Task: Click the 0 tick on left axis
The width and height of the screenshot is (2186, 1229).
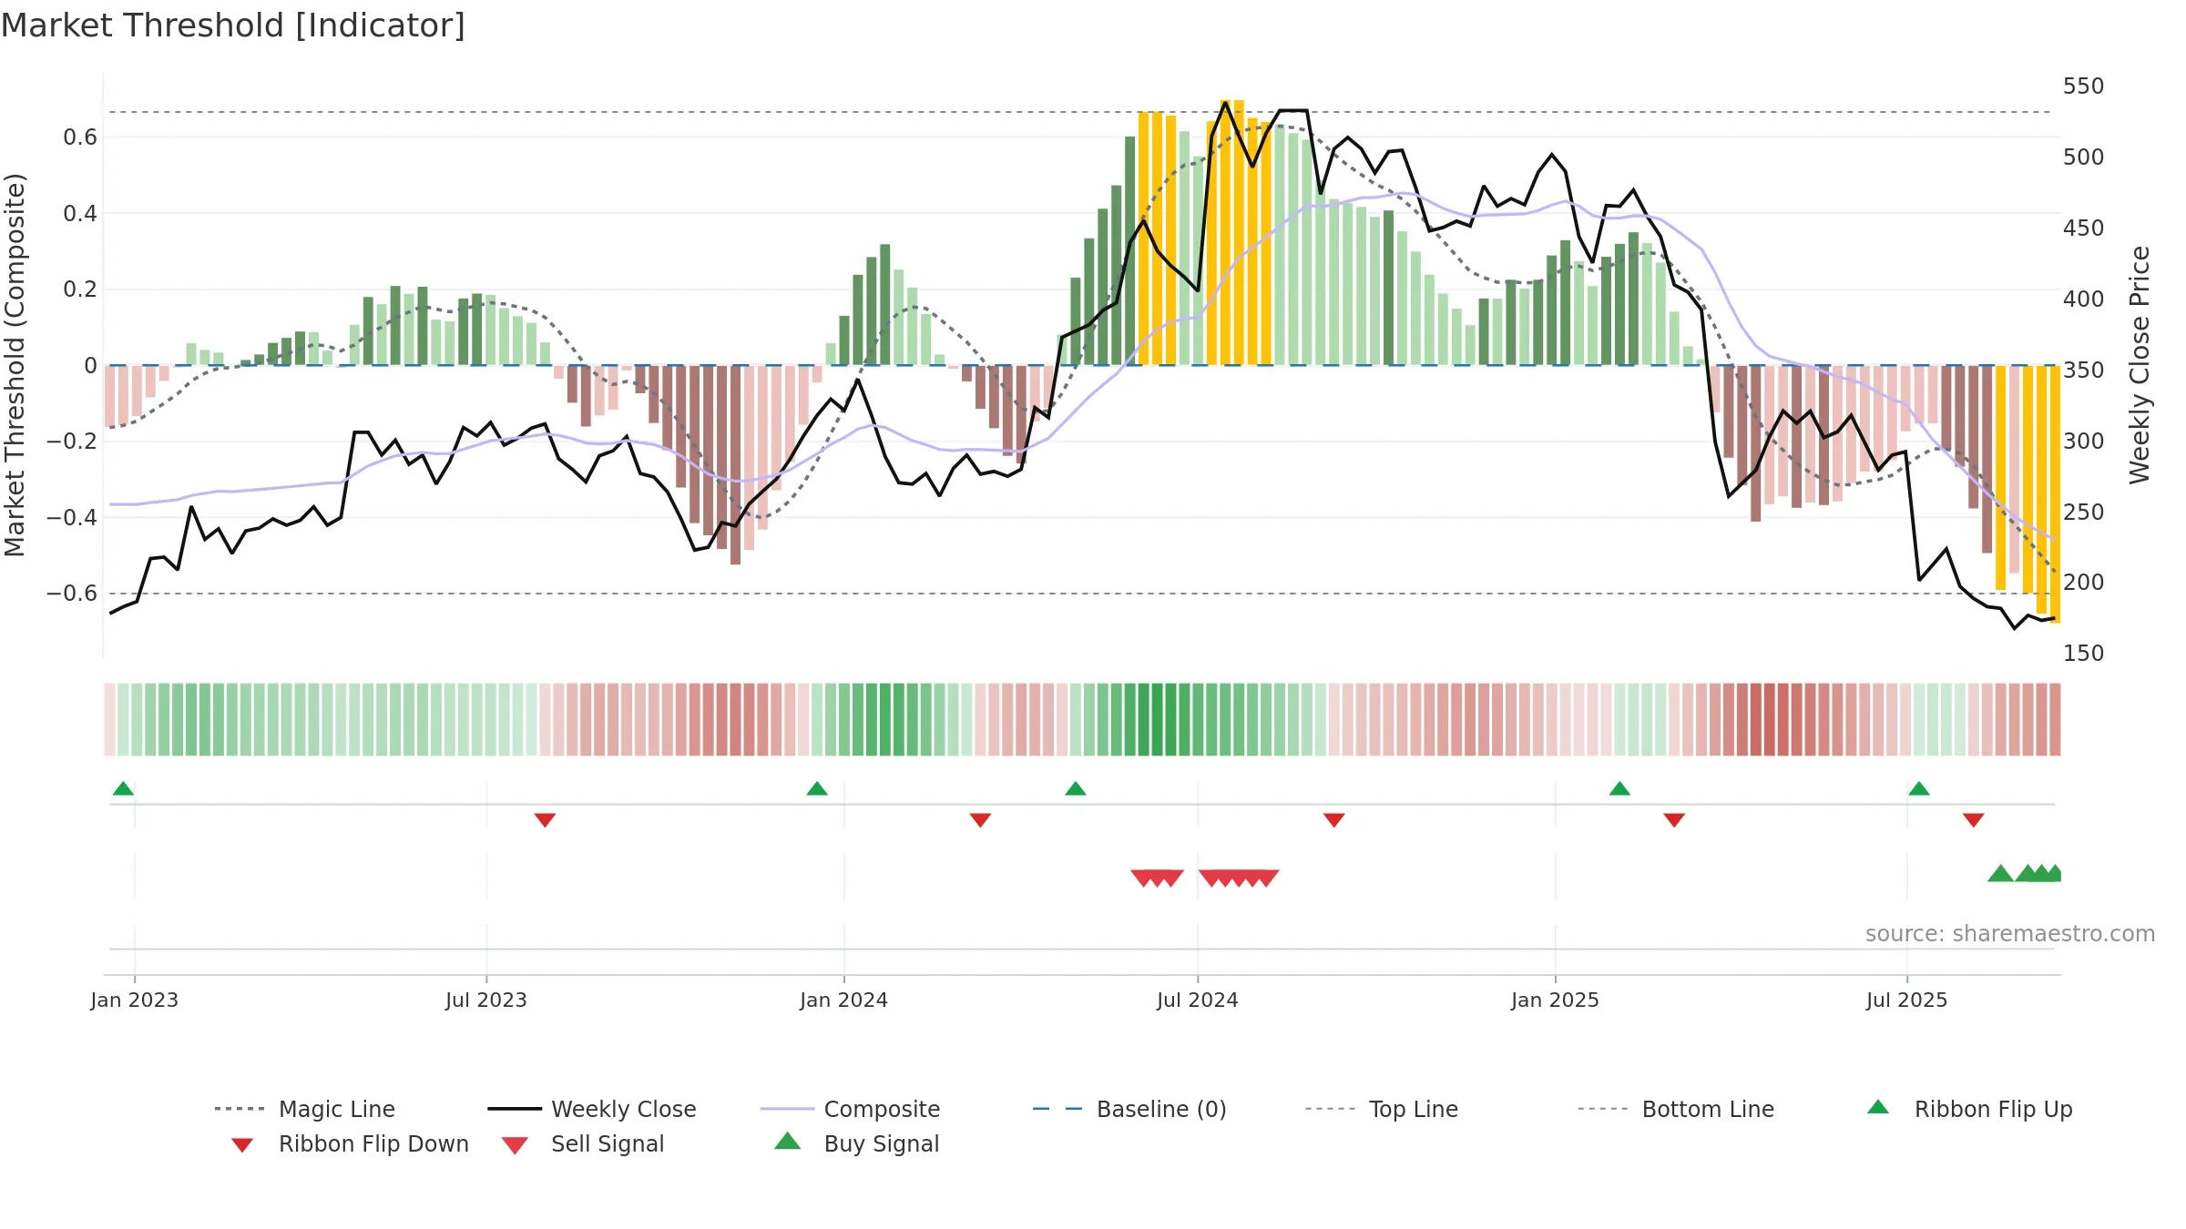Action: [x=90, y=365]
